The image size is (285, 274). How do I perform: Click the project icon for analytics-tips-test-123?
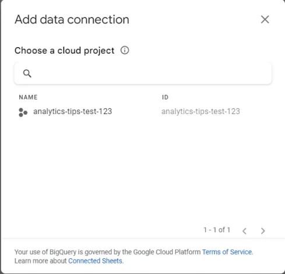tap(23, 112)
